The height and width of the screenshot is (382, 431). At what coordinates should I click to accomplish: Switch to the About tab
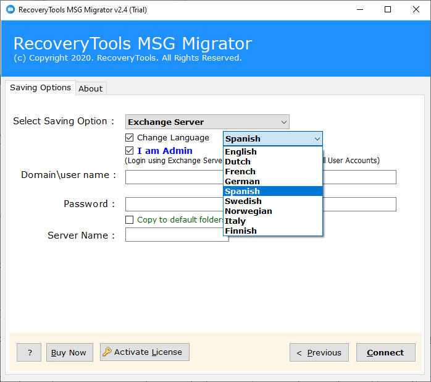[x=91, y=88]
